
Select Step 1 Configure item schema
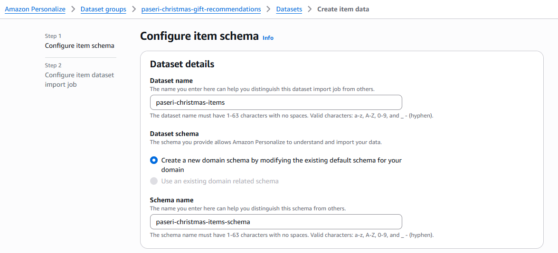79,46
